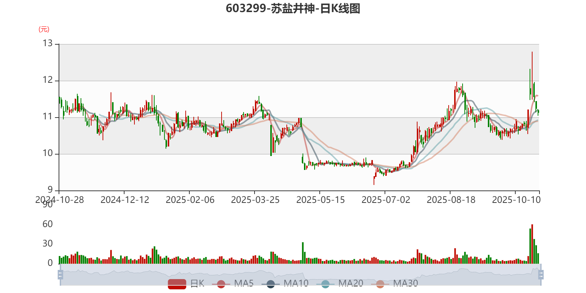Hide the MA10 moving average series
The width and height of the screenshot is (586, 293).
click(x=285, y=284)
